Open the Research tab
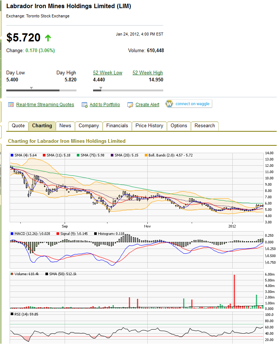 [205, 126]
